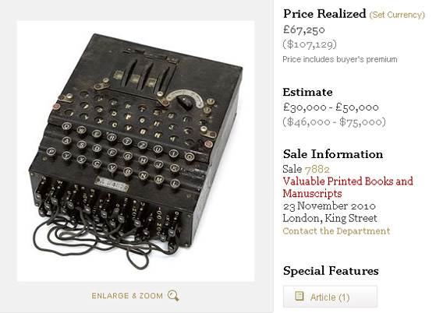Click the London, King Street location text
The image size is (443, 313).
pyautogui.click(x=330, y=218)
